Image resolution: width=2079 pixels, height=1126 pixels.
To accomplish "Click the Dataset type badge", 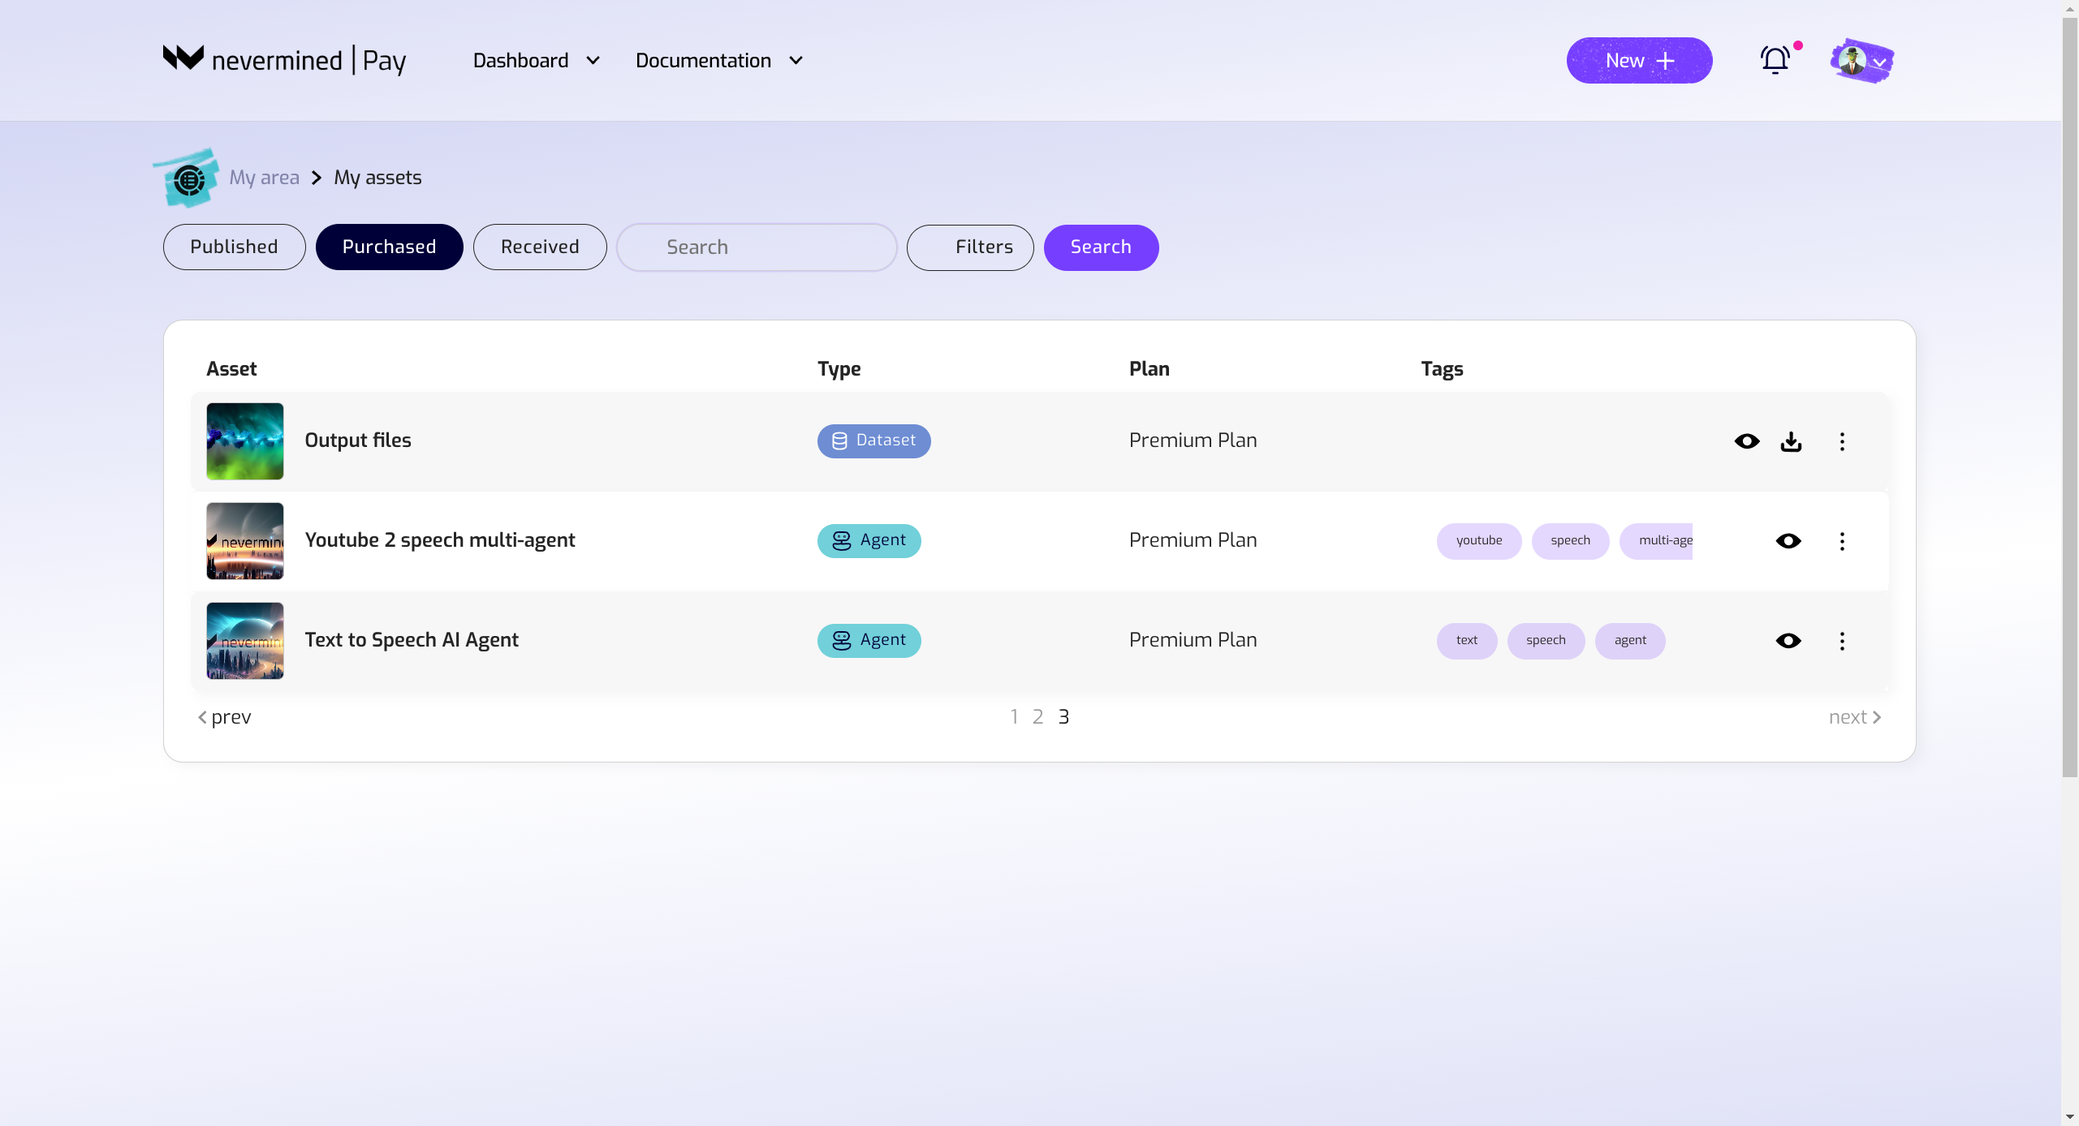I will coord(873,441).
